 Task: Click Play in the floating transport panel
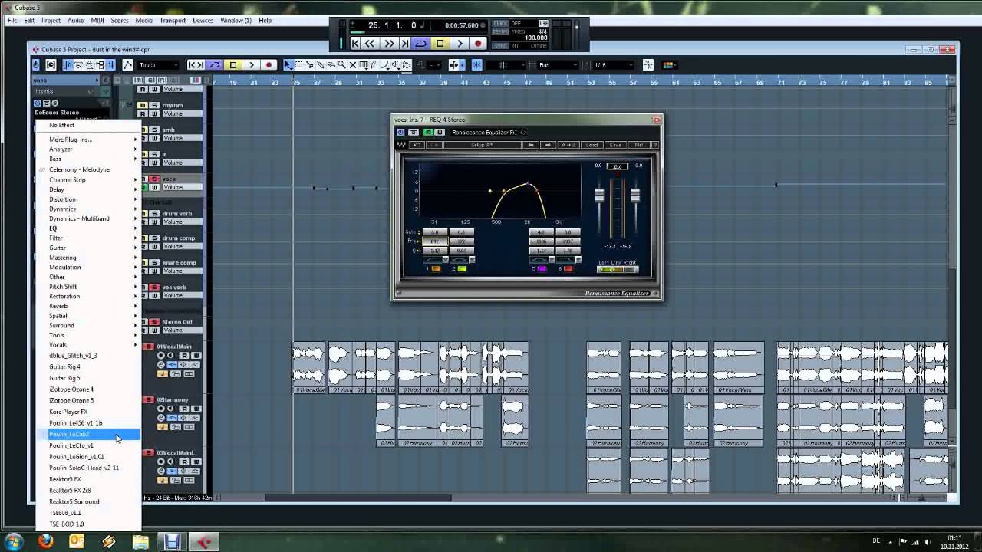[459, 44]
